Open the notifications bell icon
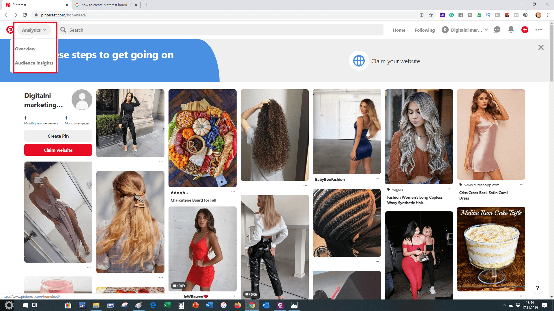Image resolution: width=554 pixels, height=311 pixels. click(x=511, y=30)
